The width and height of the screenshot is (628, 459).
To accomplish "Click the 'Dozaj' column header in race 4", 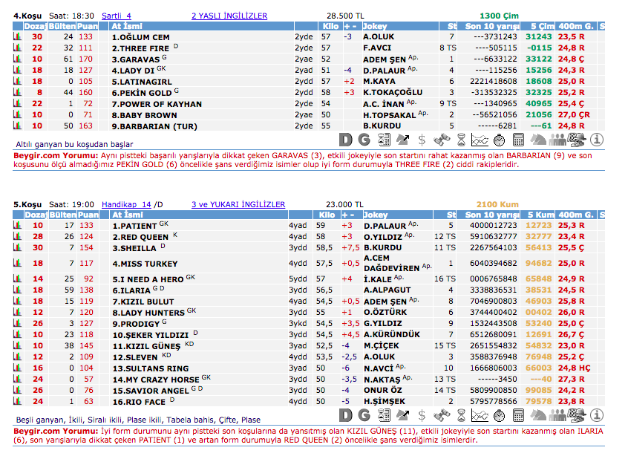I will [x=36, y=26].
